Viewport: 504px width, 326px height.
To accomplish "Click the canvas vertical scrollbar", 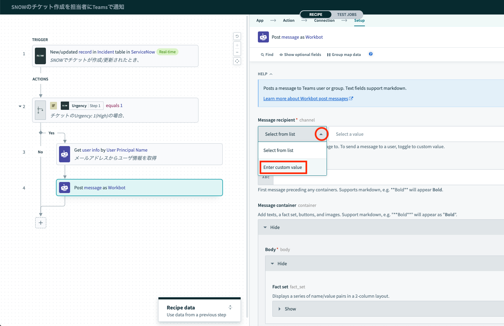I will coord(247,166).
